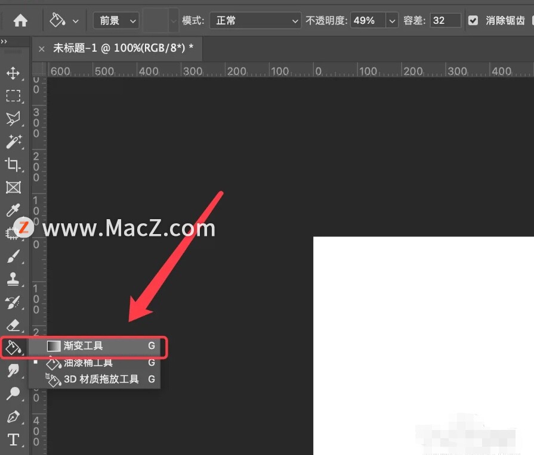Choose 3D 材质拖放工具 from the flyout
This screenshot has width=534, height=455.
tap(94, 379)
